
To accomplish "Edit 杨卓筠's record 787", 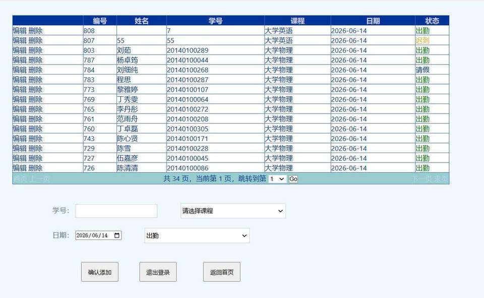I will click(x=20, y=60).
